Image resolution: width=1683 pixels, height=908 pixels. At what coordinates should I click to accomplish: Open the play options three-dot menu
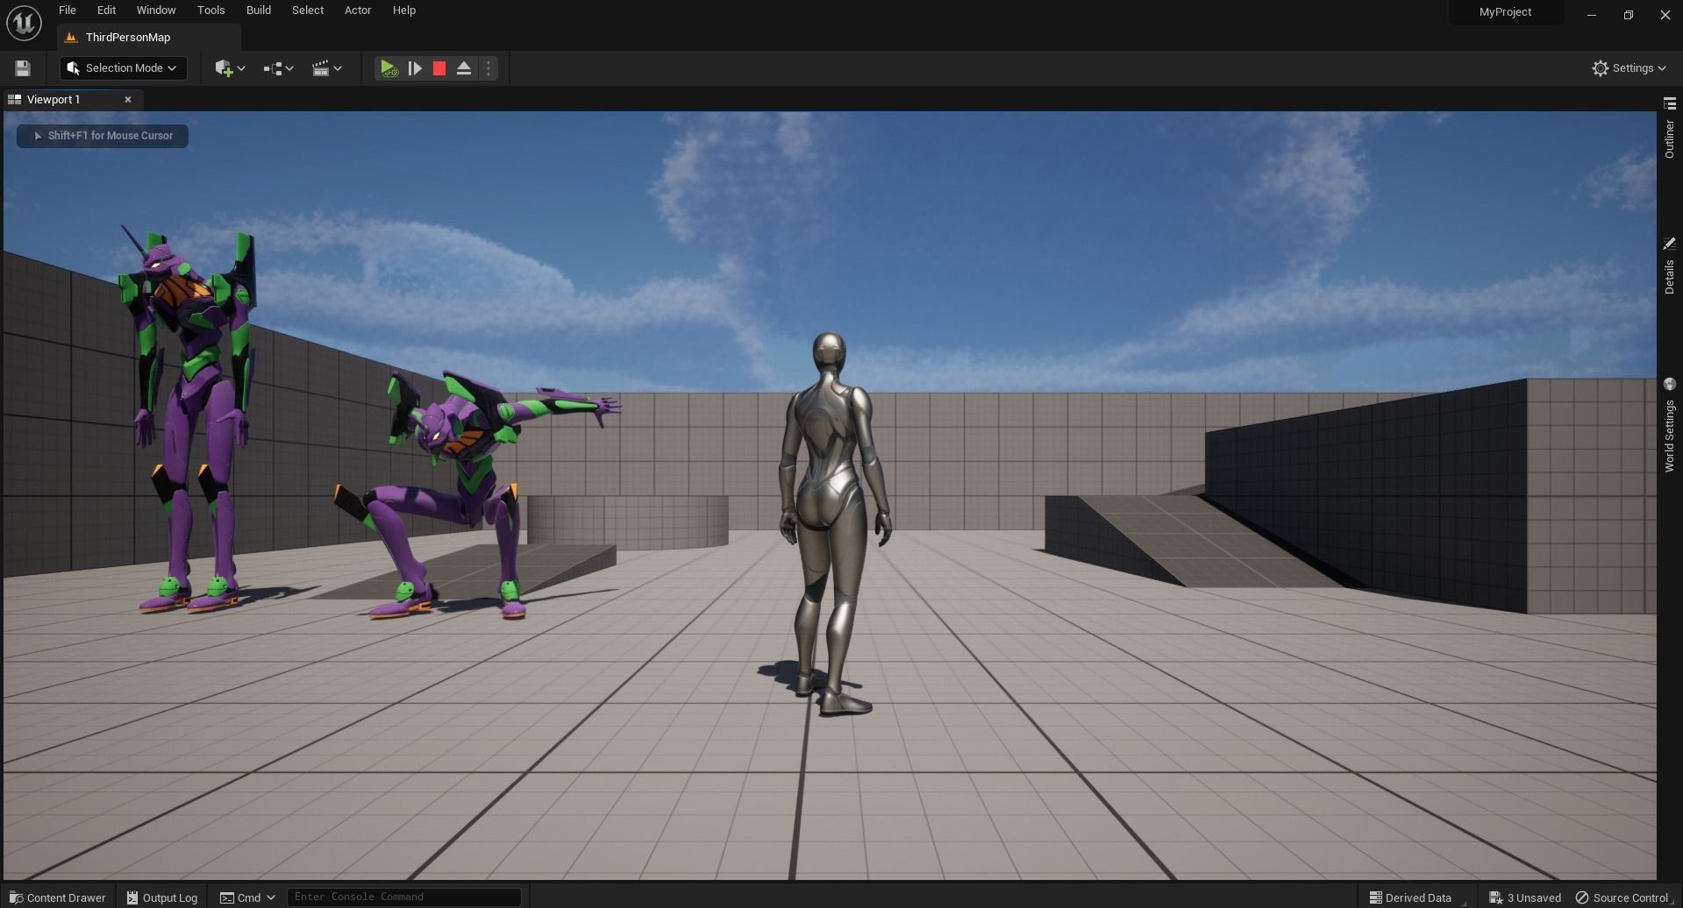coord(488,68)
